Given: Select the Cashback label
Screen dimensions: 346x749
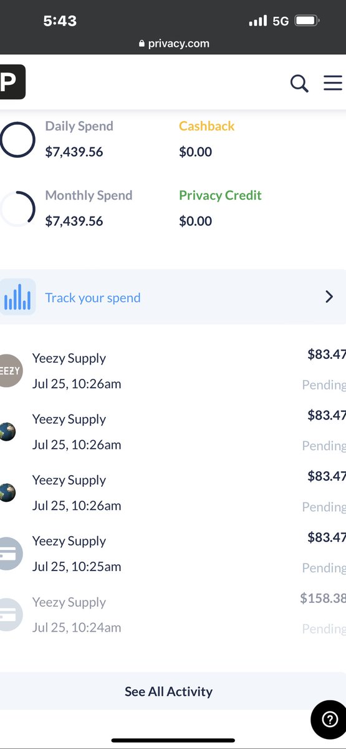Looking at the screenshot, I should click(x=207, y=126).
